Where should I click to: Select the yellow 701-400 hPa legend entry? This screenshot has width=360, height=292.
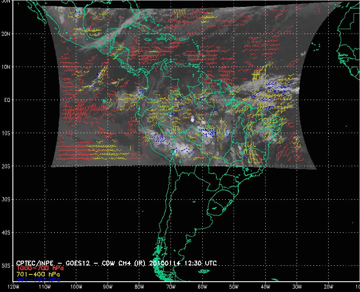(x=38, y=274)
